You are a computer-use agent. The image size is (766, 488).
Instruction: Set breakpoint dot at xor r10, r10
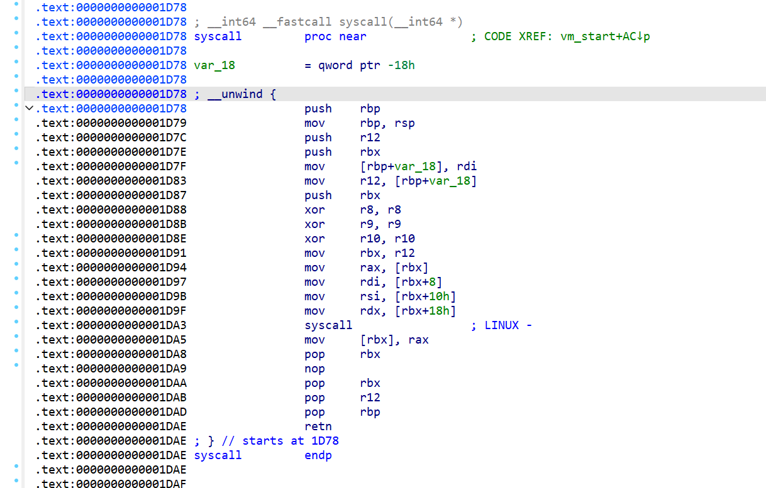tap(16, 235)
